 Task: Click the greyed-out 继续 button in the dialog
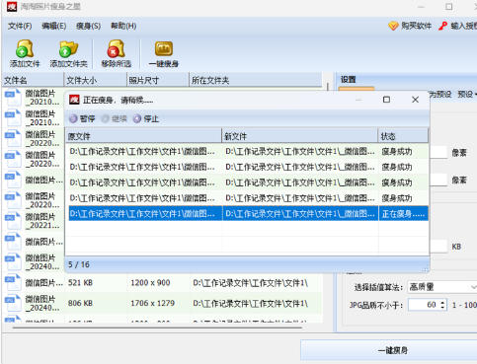pyautogui.click(x=114, y=118)
